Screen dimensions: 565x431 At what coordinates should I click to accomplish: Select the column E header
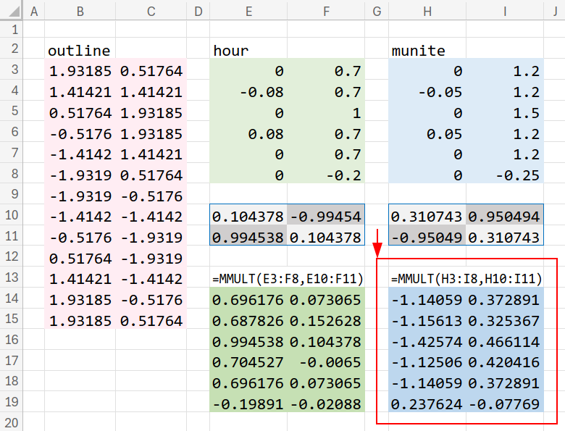(248, 11)
